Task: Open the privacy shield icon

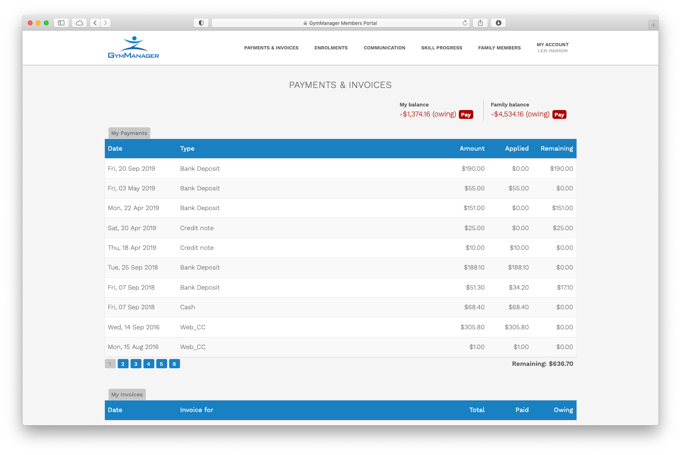Action: click(x=201, y=23)
